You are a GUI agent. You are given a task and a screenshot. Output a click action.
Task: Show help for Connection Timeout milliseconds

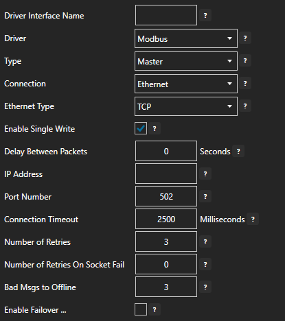click(253, 219)
